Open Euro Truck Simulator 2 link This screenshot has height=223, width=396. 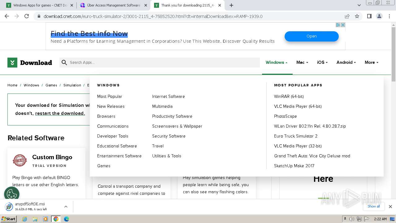tap(295, 136)
